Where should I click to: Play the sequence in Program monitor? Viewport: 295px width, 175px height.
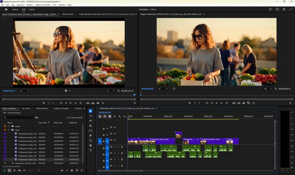point(217,103)
